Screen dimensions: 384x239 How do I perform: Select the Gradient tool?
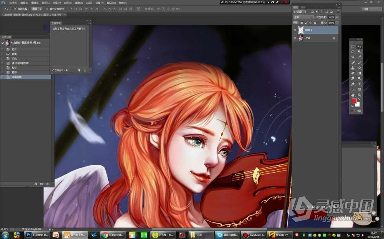[359, 73]
